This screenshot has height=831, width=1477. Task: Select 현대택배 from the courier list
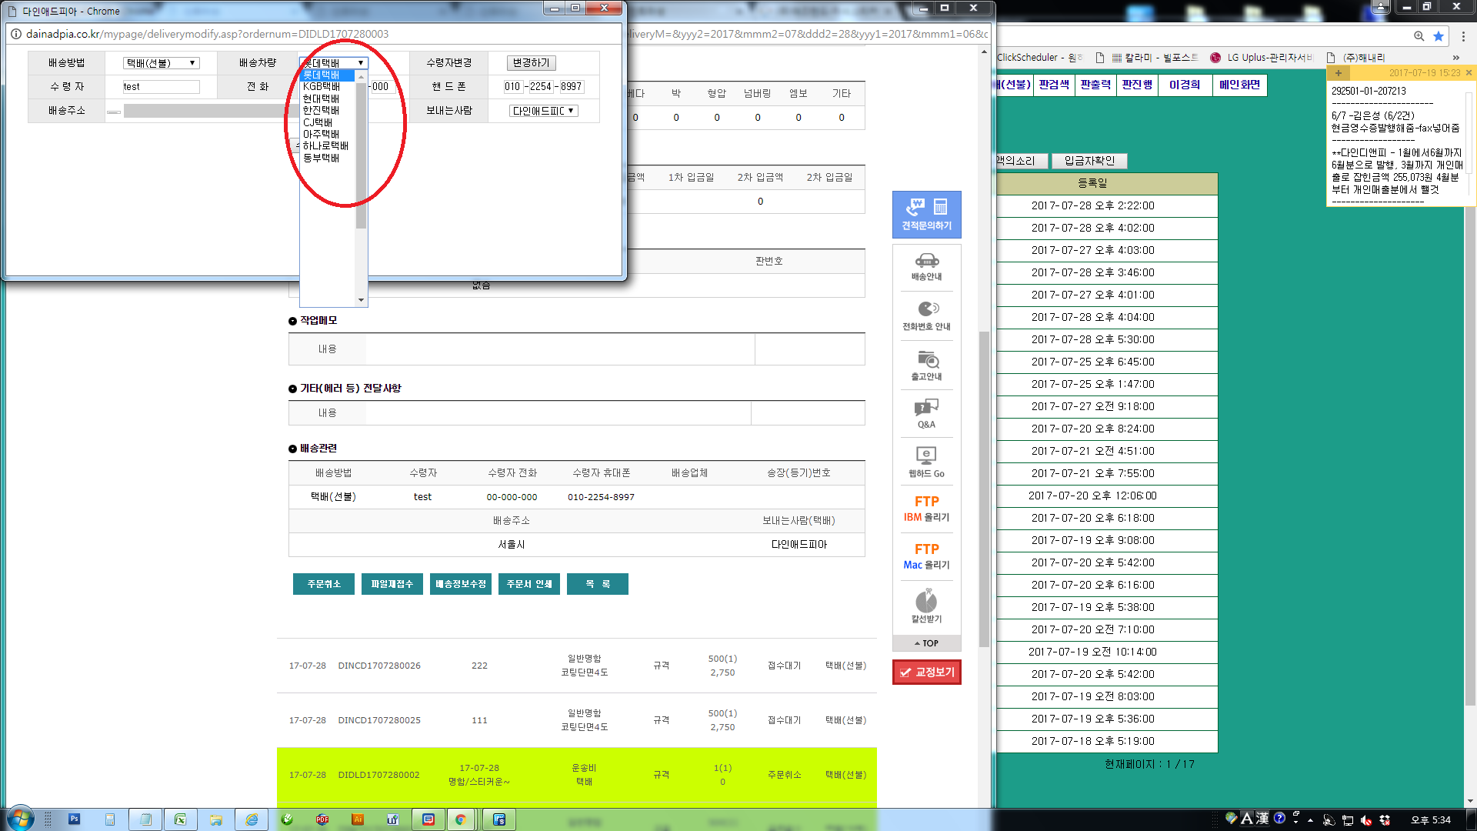[321, 98]
